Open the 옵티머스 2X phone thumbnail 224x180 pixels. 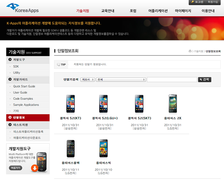pyautogui.click(x=173, y=104)
